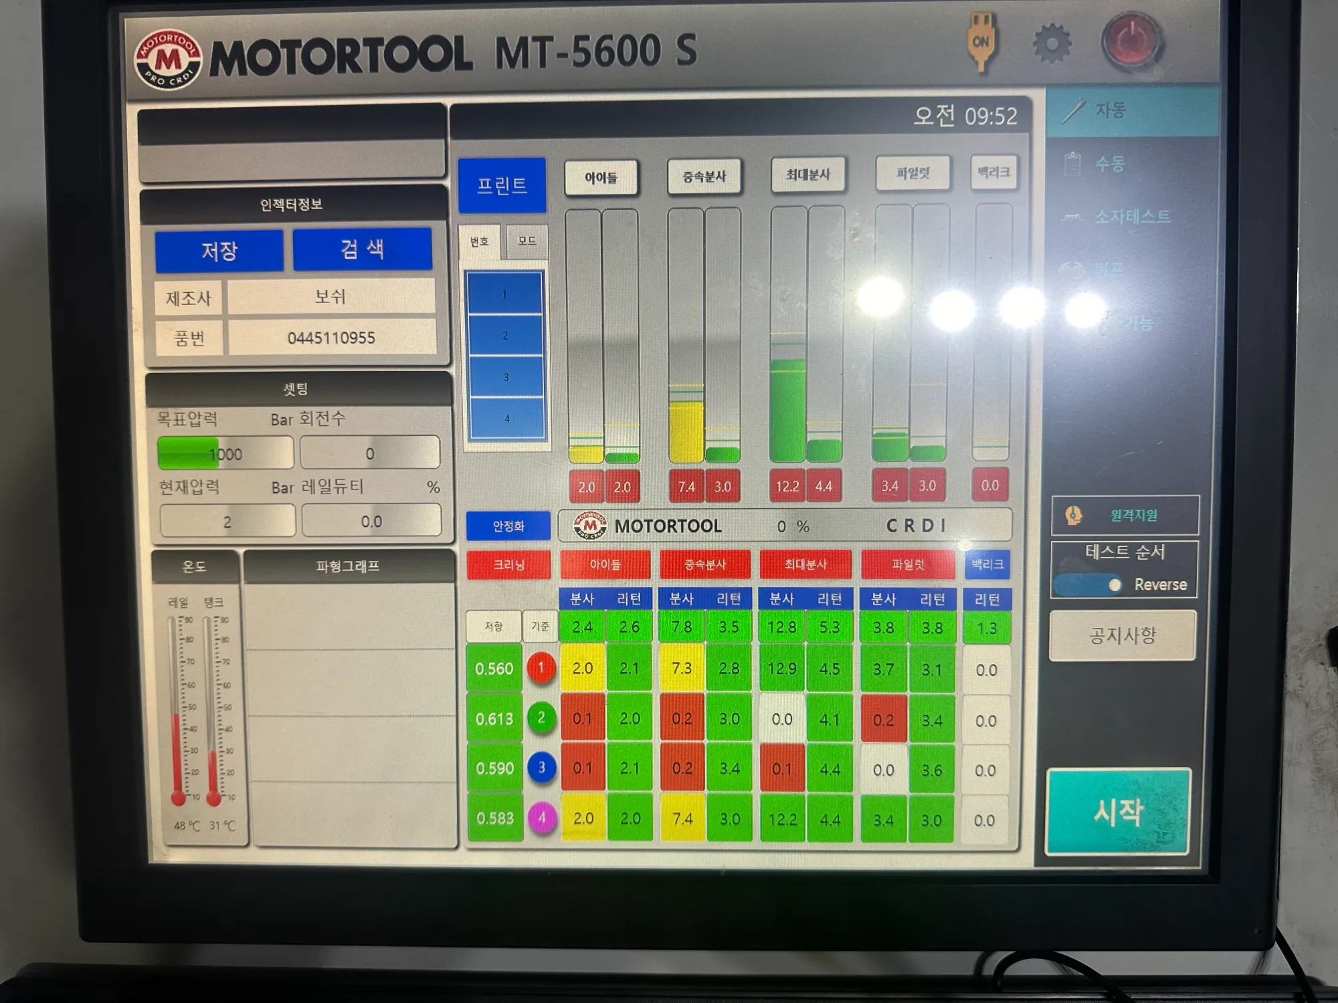This screenshot has width=1338, height=1003.
Task: Click the 품번 field showing 0445110955
Action: click(x=331, y=338)
